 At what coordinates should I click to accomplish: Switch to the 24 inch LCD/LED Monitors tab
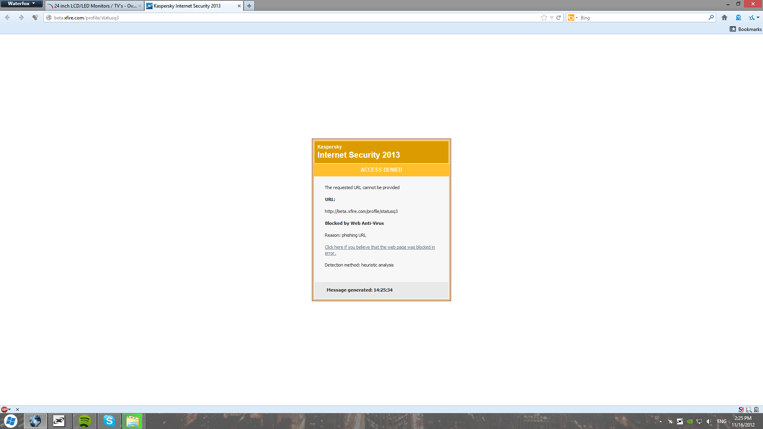click(x=95, y=6)
